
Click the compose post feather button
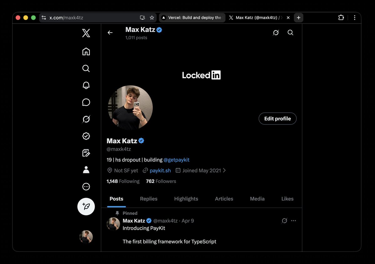click(86, 206)
